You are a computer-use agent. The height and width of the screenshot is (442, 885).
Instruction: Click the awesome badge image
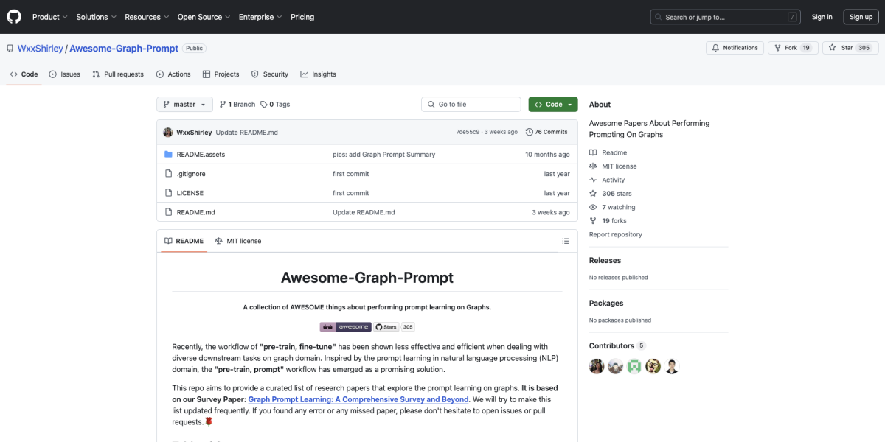[x=345, y=326]
